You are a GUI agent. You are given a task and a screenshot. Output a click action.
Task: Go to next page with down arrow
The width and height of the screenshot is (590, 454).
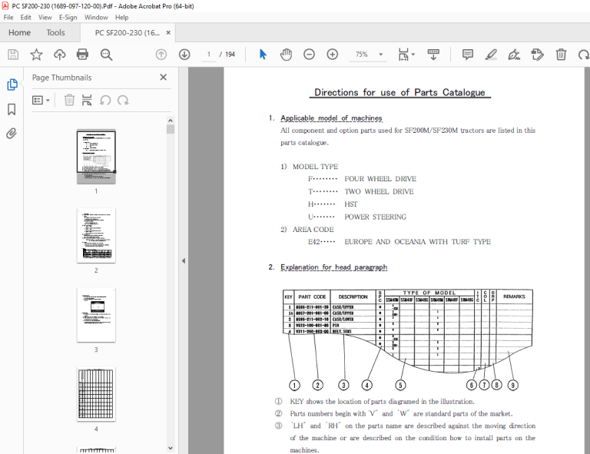click(x=184, y=55)
